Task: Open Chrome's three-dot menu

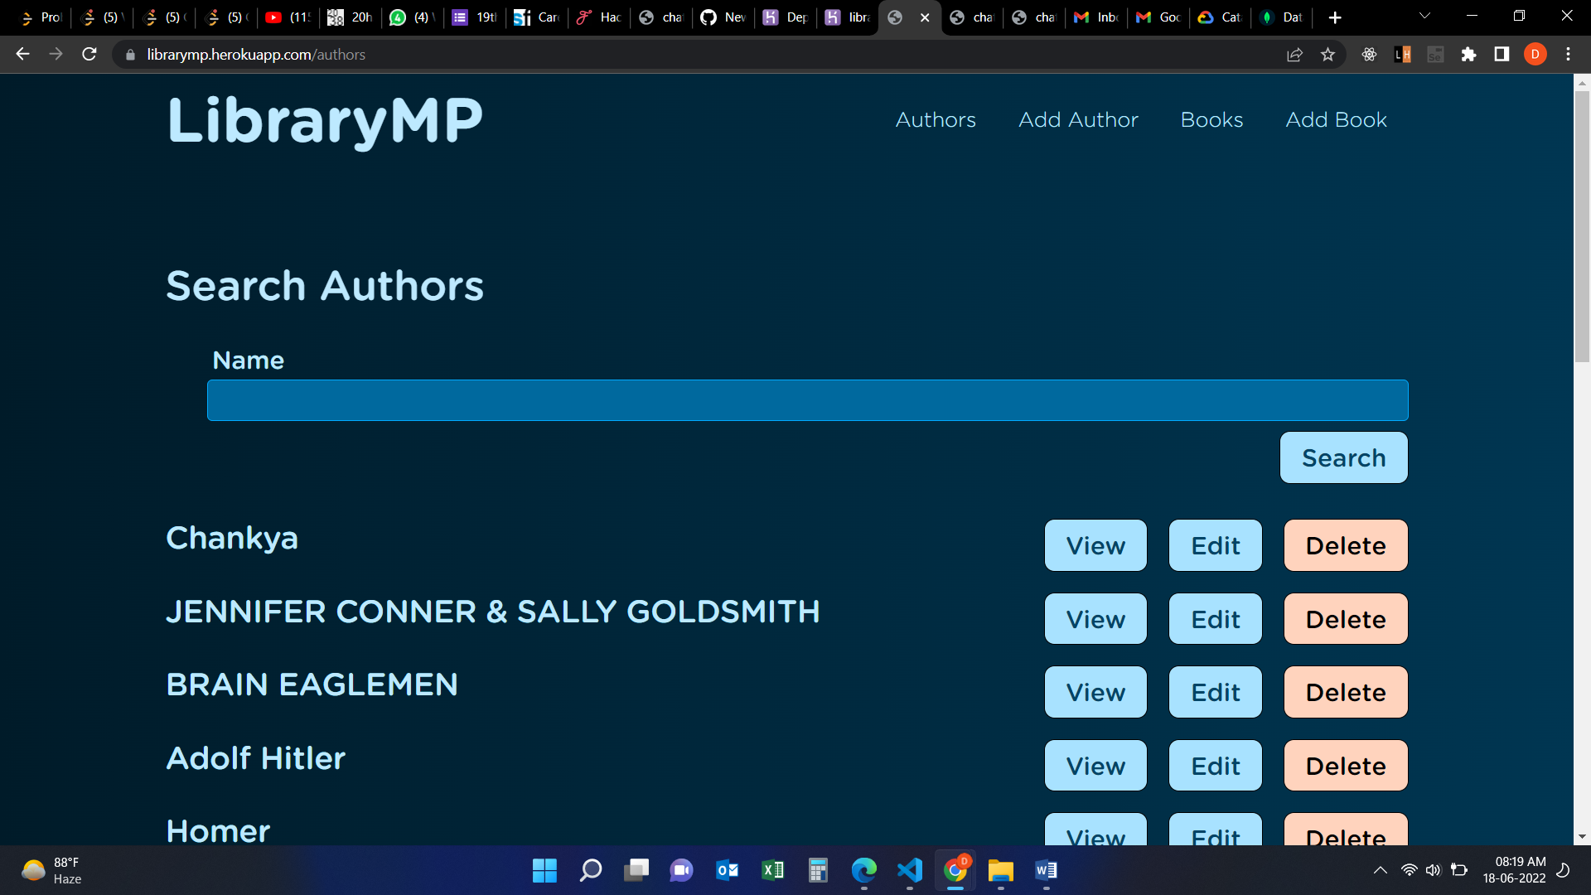Action: [x=1567, y=55]
